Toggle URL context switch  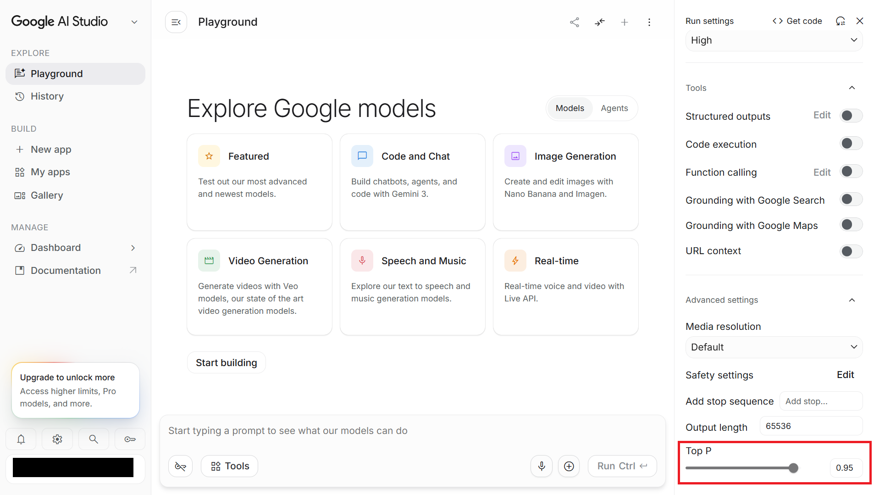[851, 251]
